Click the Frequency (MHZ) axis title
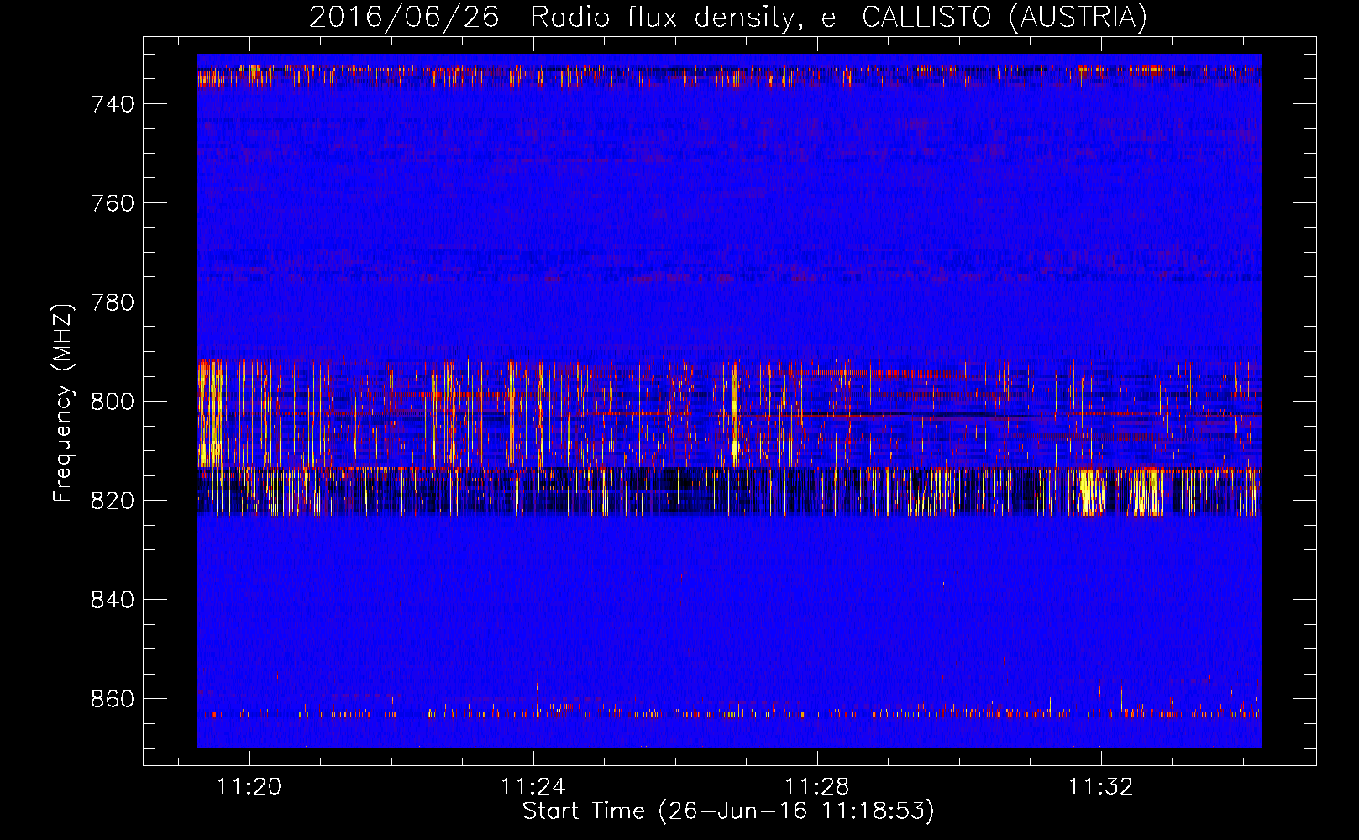 coord(63,402)
